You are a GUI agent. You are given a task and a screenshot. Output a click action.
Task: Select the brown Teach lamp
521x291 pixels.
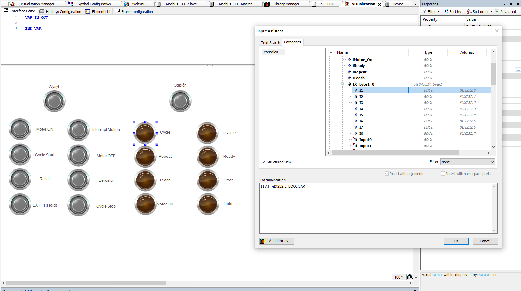pos(145,180)
